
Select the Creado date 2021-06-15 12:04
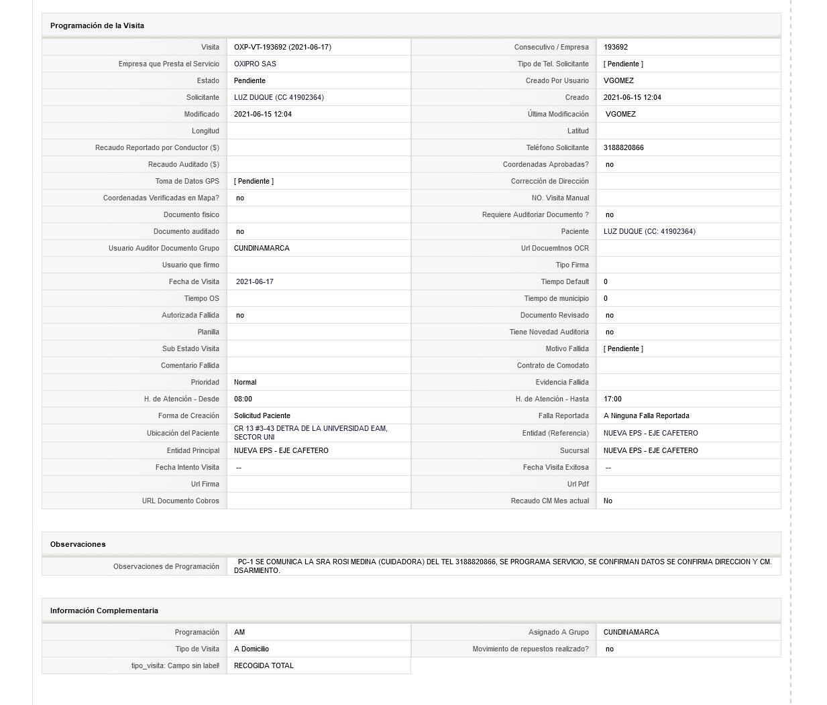tap(632, 97)
